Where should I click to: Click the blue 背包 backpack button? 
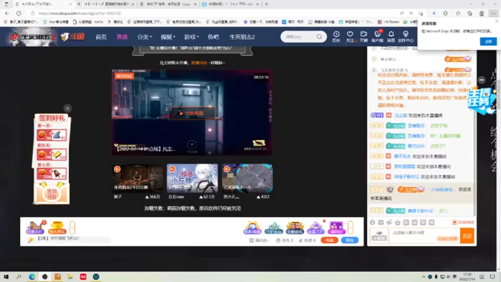click(x=349, y=240)
